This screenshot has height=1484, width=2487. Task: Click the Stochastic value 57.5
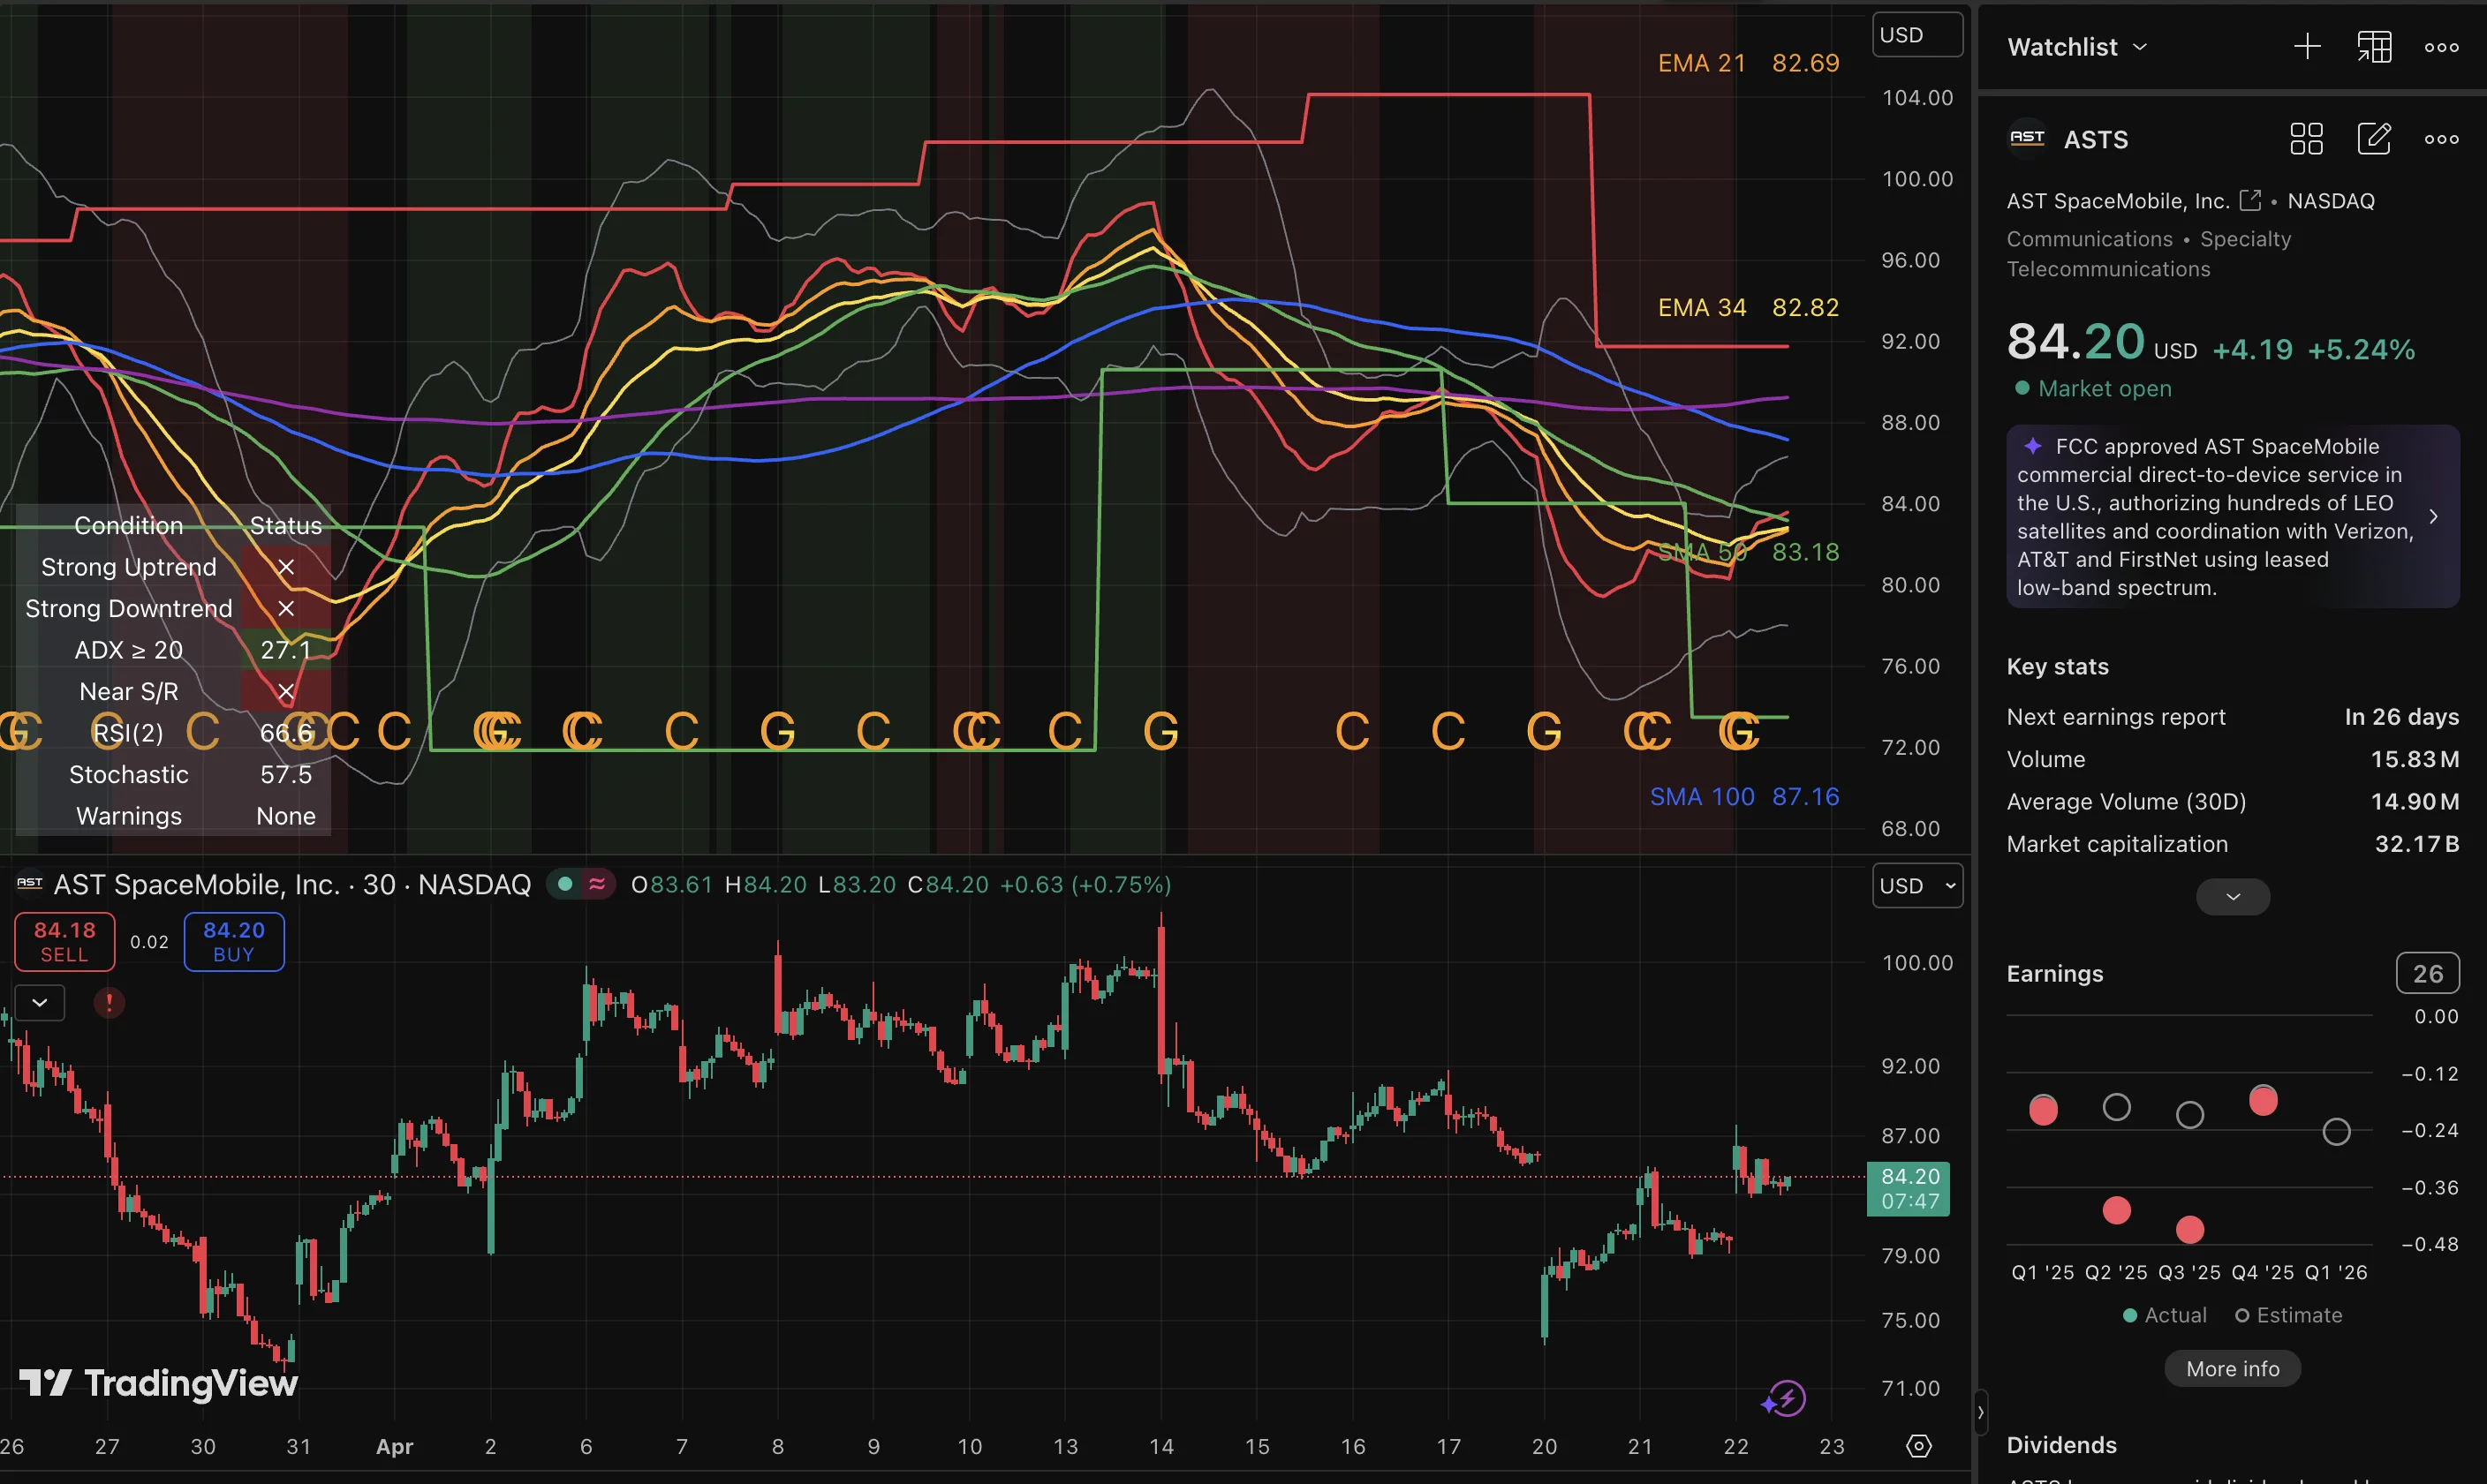pyautogui.click(x=285, y=774)
